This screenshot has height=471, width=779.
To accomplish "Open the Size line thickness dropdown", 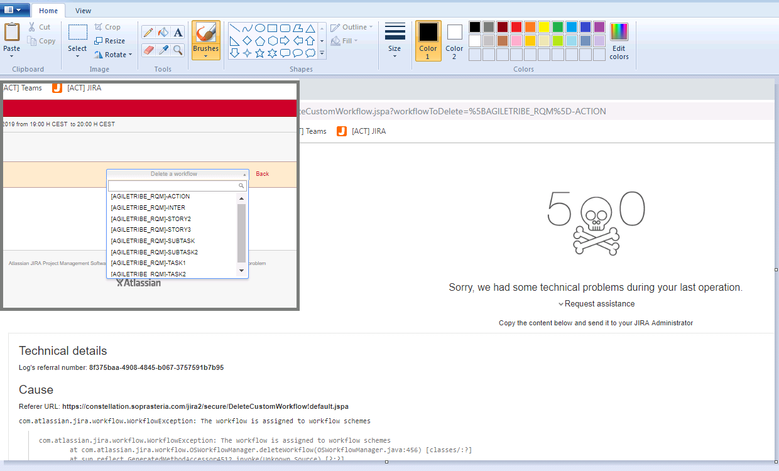I will click(395, 41).
